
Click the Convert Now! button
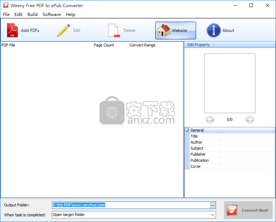point(248,210)
